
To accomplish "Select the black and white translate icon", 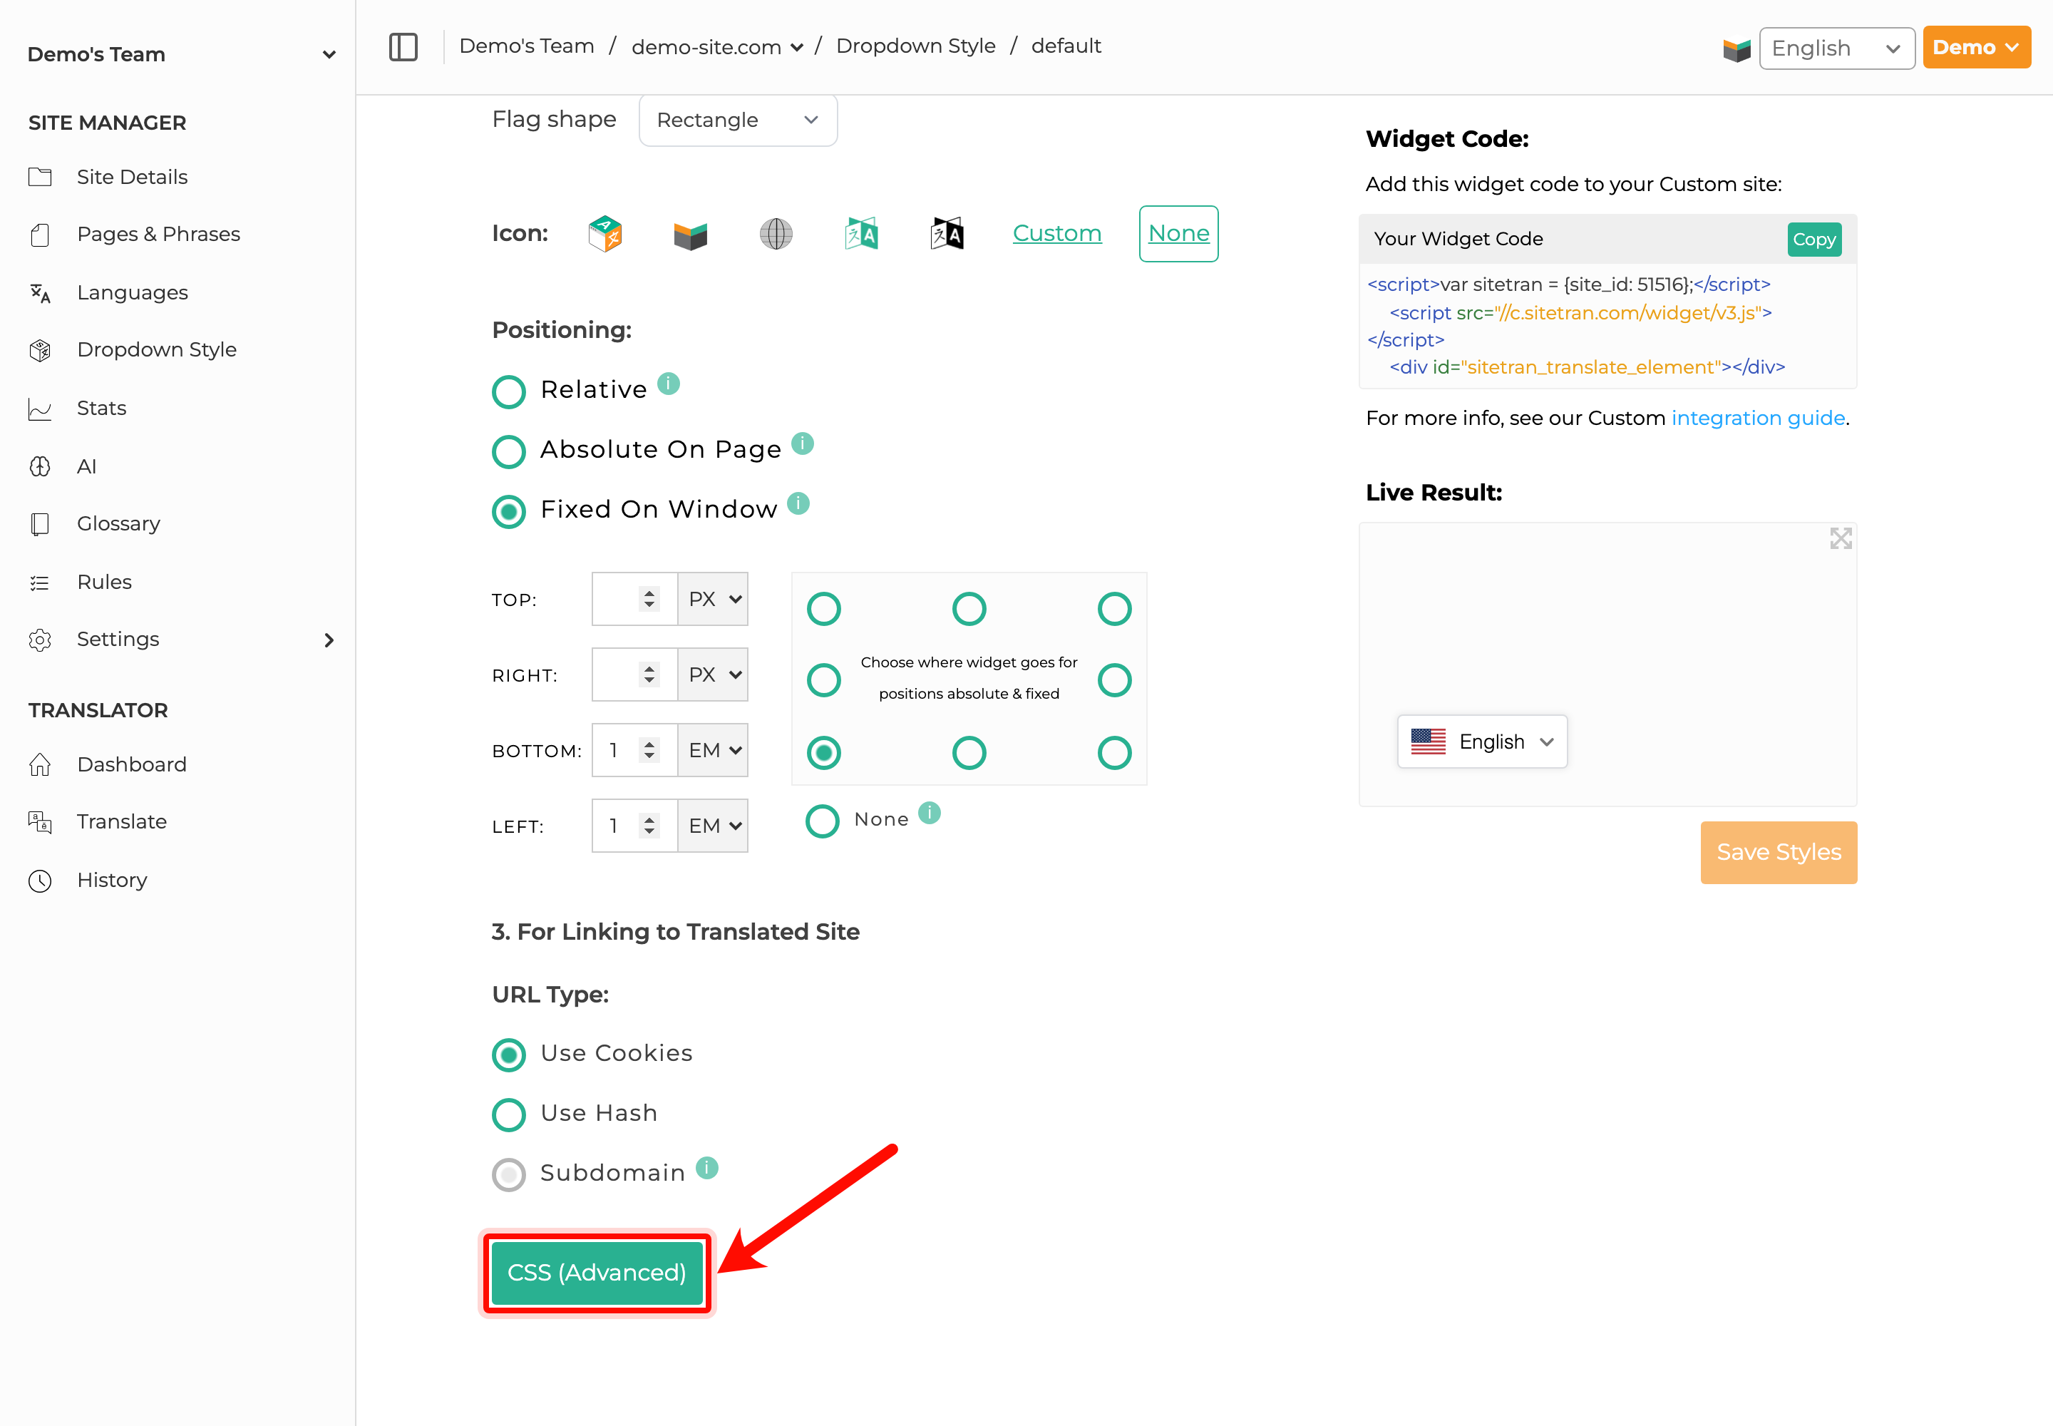I will click(947, 234).
